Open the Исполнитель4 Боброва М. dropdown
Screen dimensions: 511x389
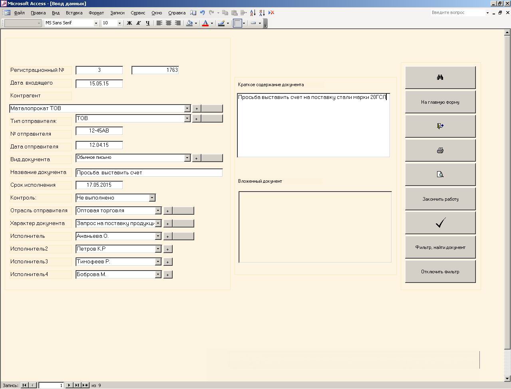[158, 274]
